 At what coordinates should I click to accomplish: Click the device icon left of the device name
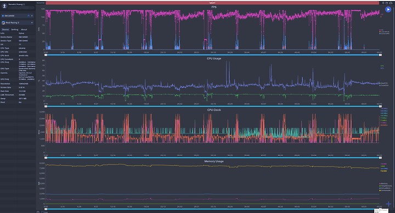coord(3,15)
